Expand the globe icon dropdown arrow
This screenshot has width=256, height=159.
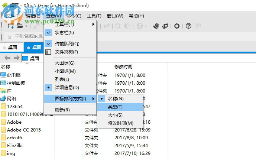coord(146,26)
